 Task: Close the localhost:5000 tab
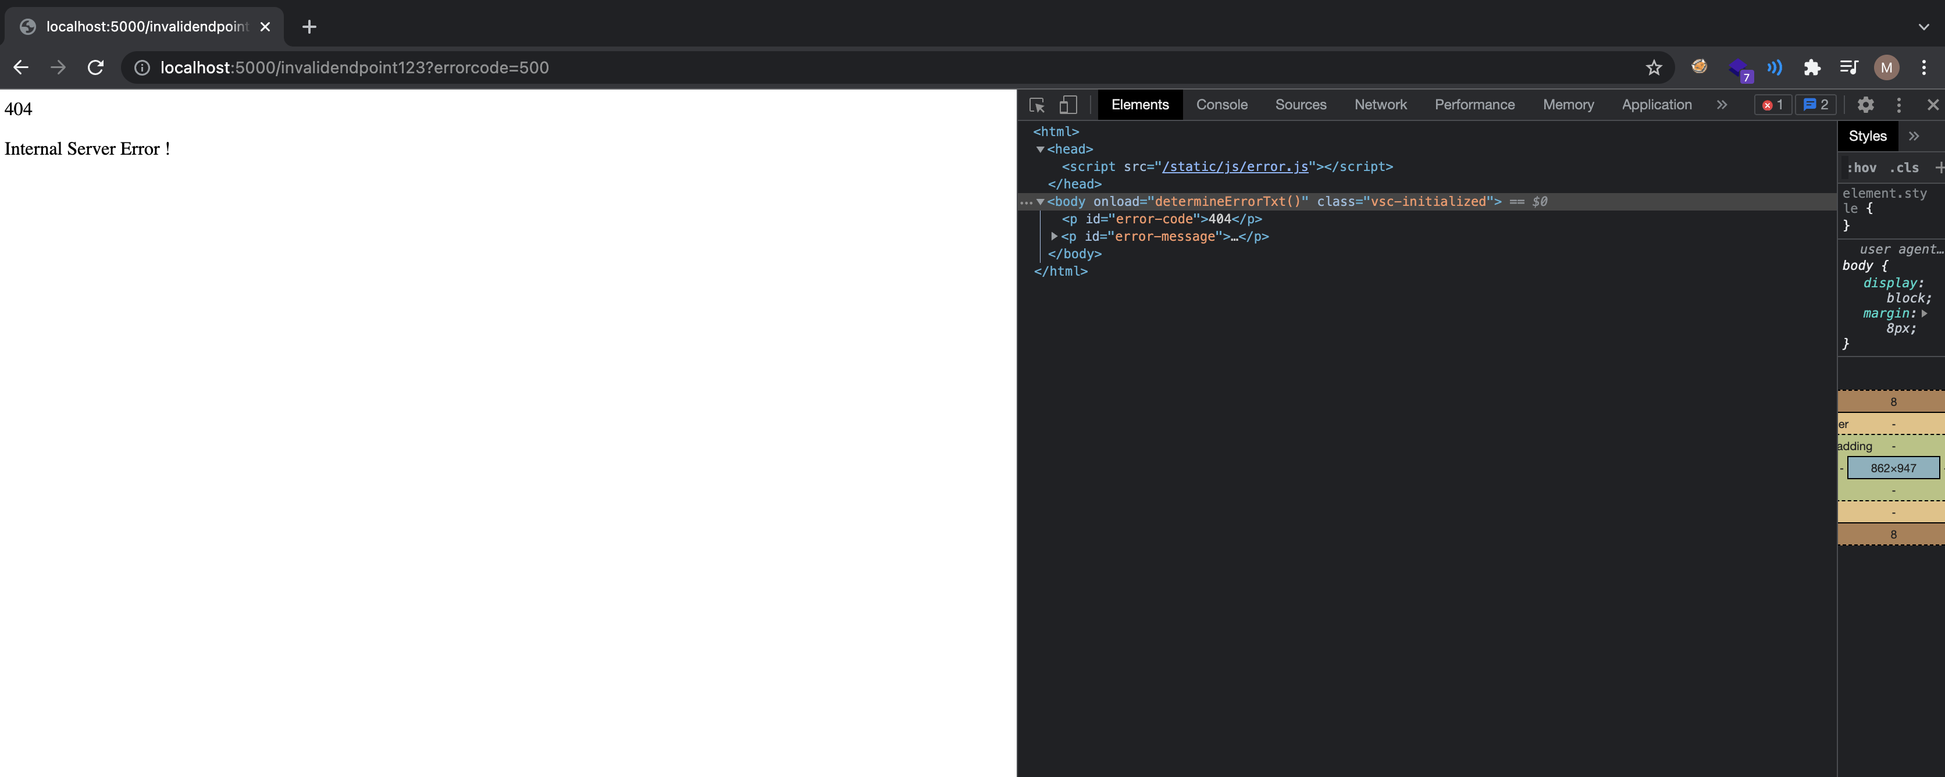point(265,27)
